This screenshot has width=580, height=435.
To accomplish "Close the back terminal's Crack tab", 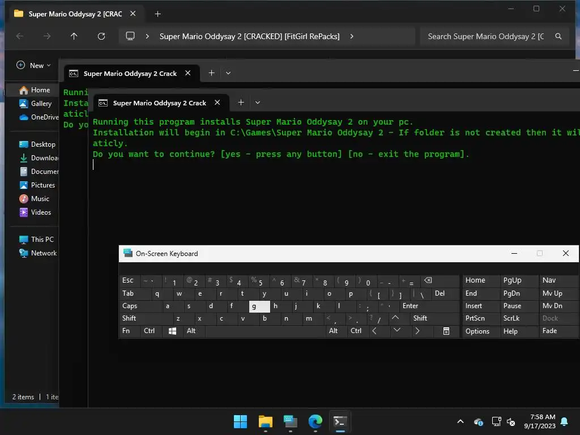I will [x=188, y=73].
